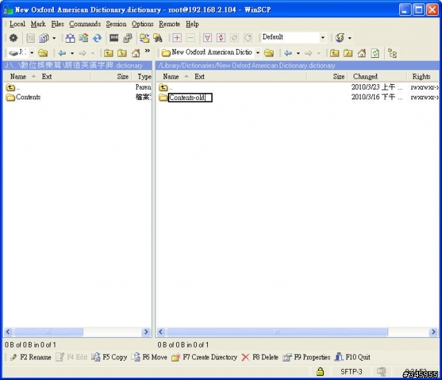442x380 pixels.
Task: Open remote directory New Oxford American Dictio dropdown
Action: point(258,53)
